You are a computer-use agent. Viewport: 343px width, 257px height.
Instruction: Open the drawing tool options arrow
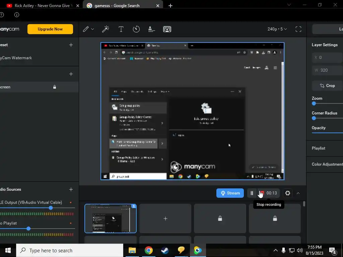92,29
